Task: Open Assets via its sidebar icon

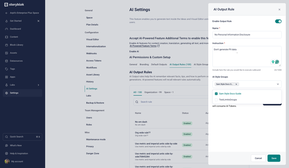Action: [x=6, y=53]
